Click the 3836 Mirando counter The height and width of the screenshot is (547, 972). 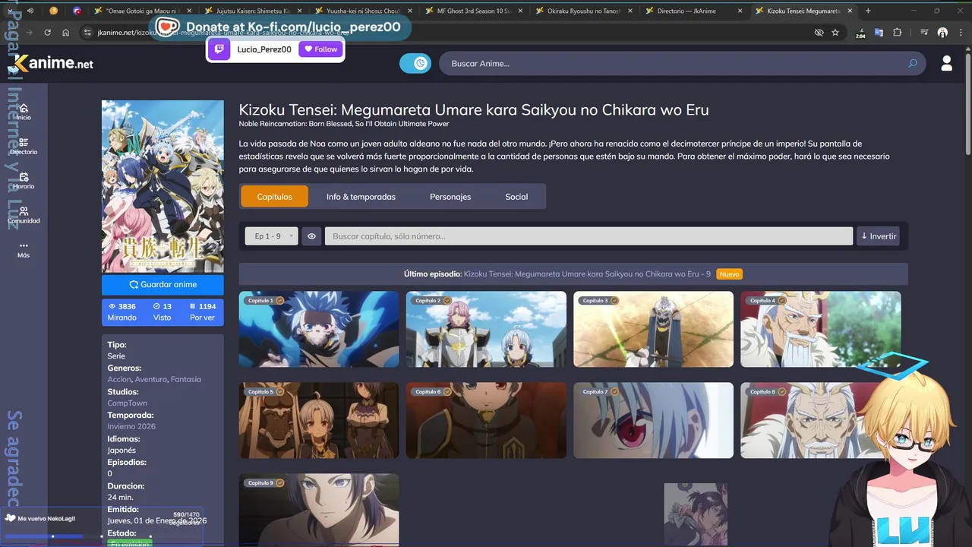point(122,312)
